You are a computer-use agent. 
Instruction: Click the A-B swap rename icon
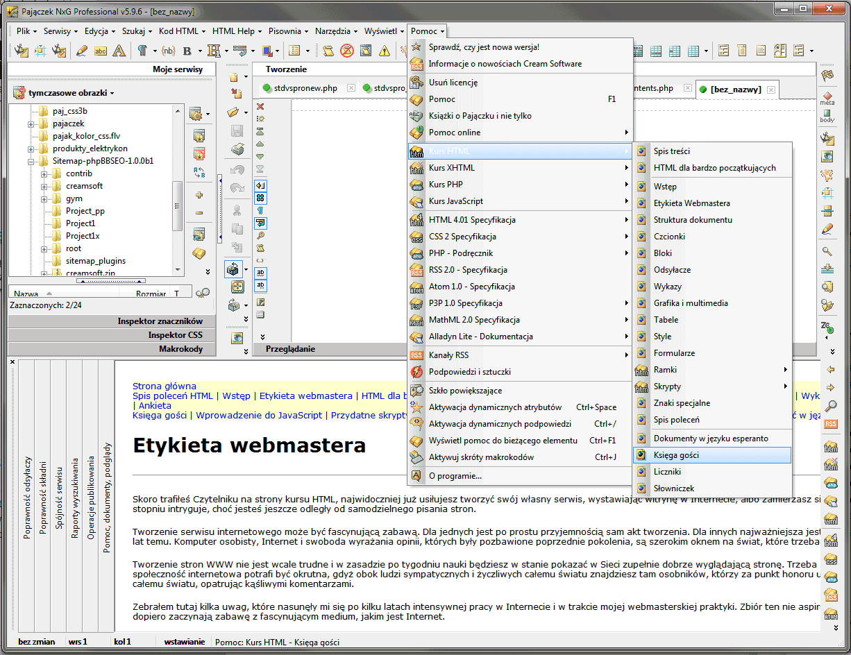tap(199, 173)
